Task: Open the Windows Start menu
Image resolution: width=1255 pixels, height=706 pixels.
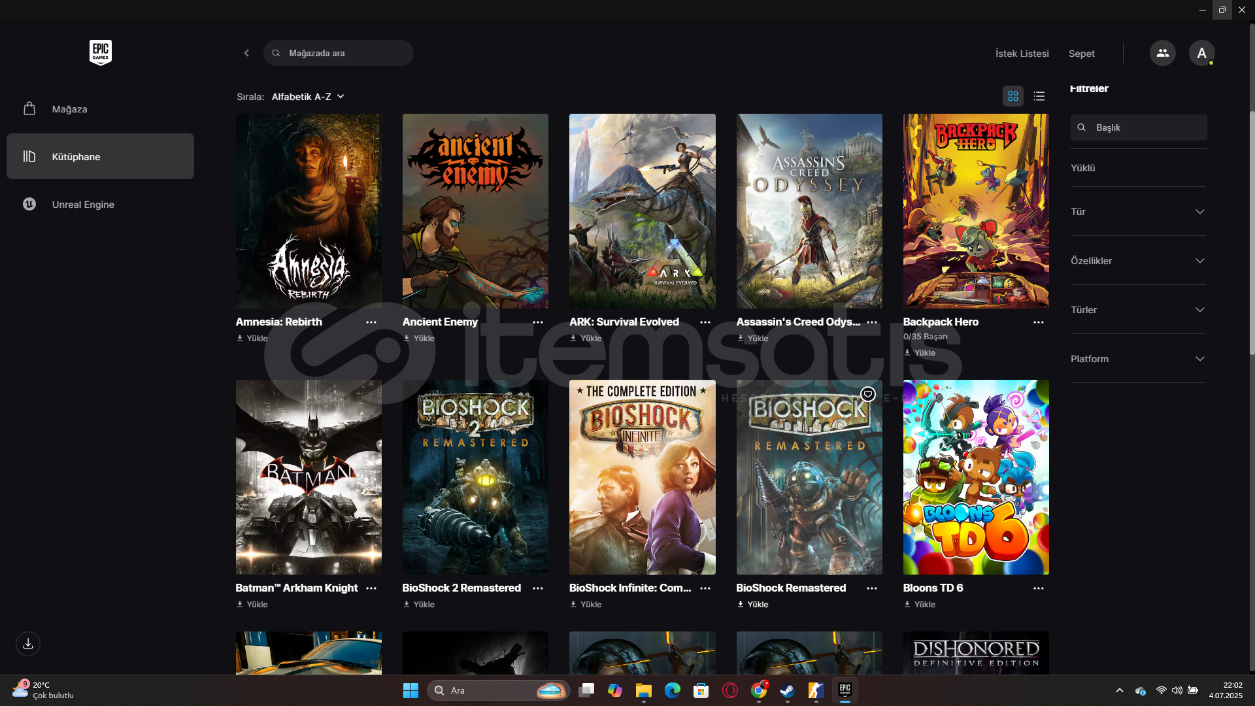Action: 410,690
